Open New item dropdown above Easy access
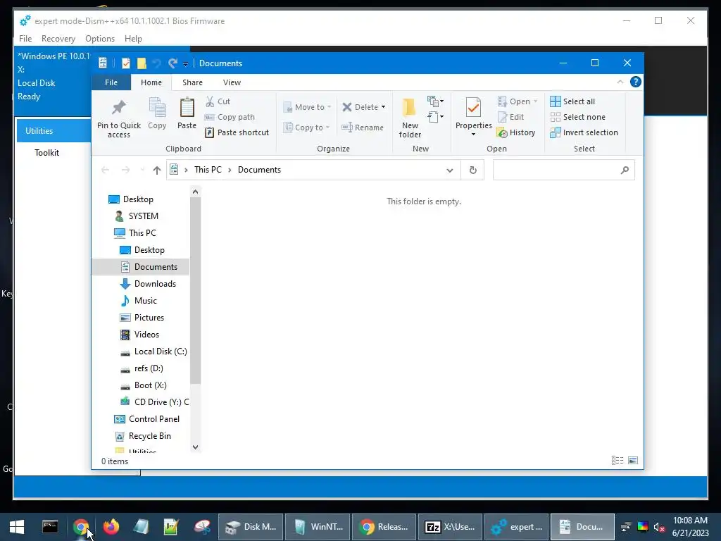Screen dimensions: 721x541 435,101
